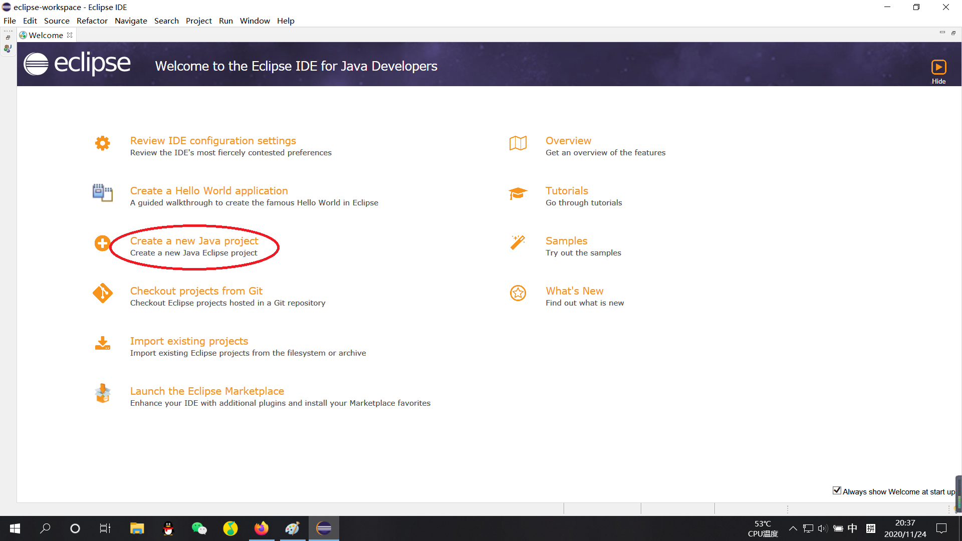
Task: Click the What's New star icon
Action: click(x=518, y=293)
